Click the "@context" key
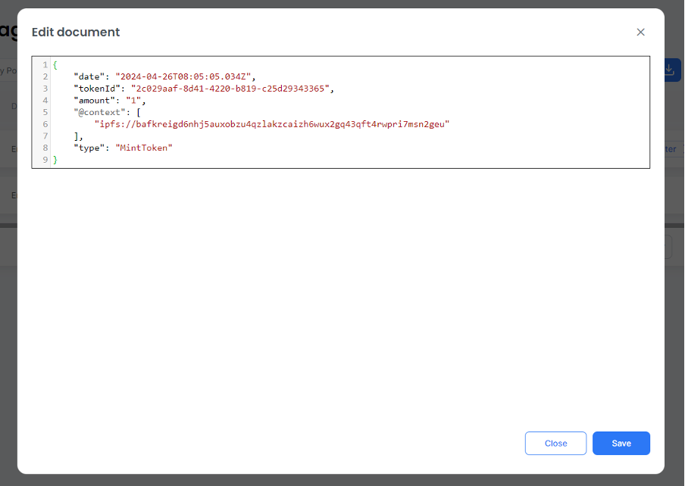This screenshot has height=486, width=685. pyautogui.click(x=101, y=112)
